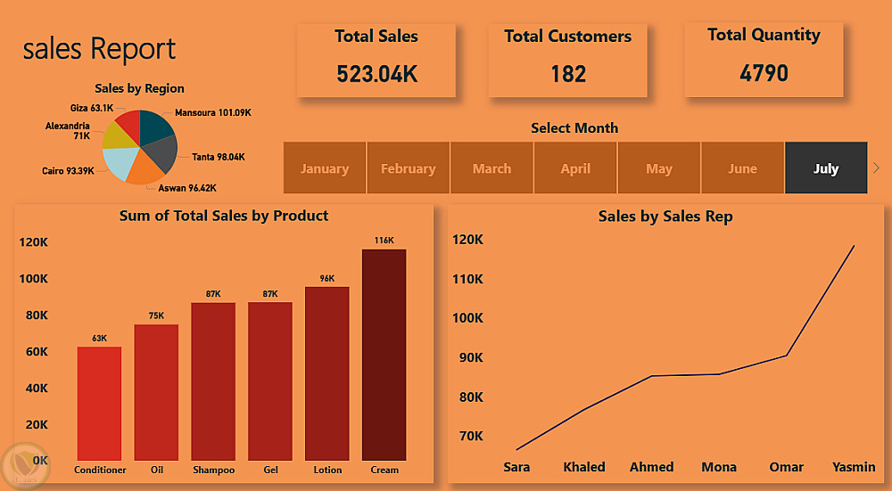Choose March month tile

point(491,168)
